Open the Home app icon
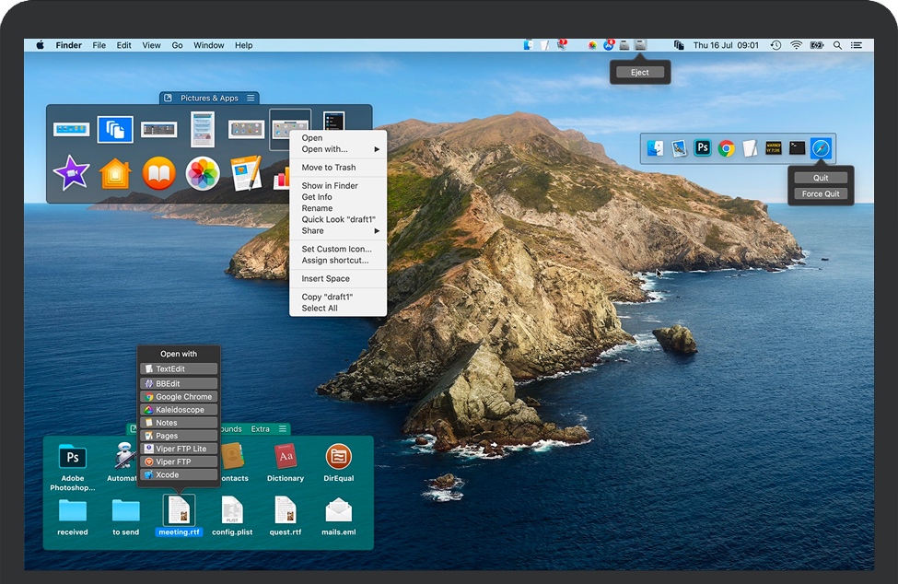The height and width of the screenshot is (584, 898). click(x=115, y=170)
